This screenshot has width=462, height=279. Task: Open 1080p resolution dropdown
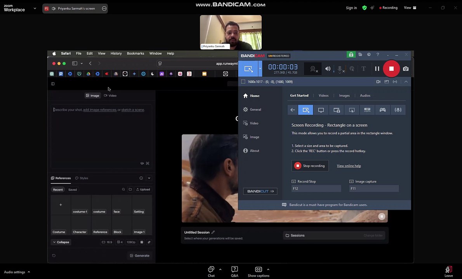(131, 242)
